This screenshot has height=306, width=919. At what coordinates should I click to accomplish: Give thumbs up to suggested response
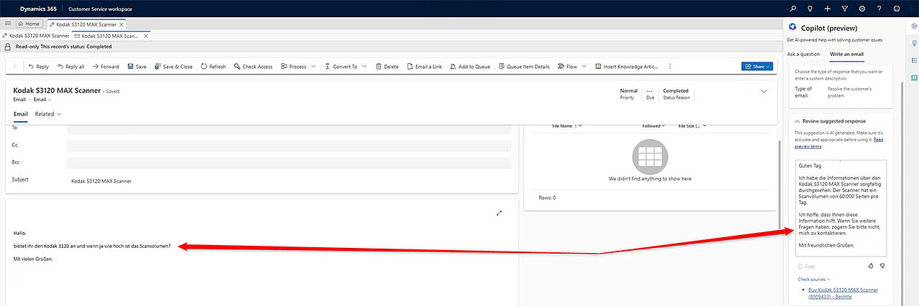click(871, 265)
